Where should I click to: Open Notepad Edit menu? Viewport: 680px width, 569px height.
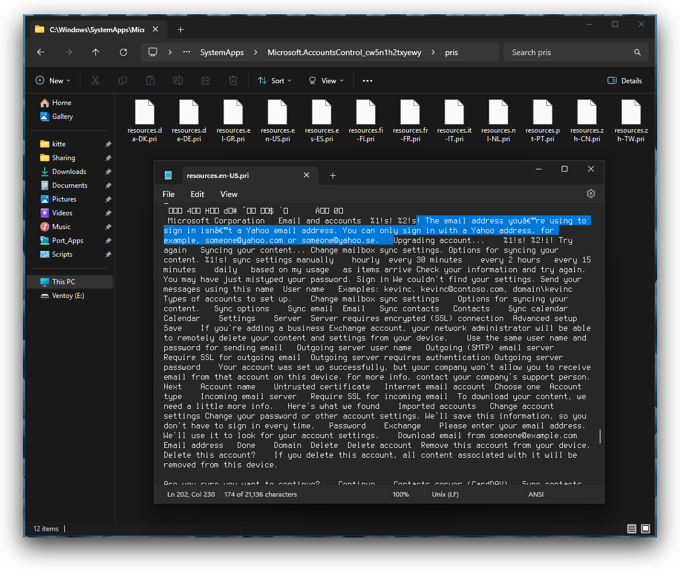[x=198, y=194]
